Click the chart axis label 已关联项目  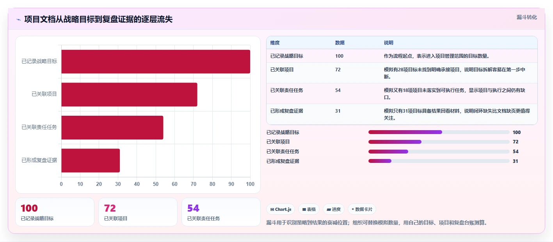(44, 94)
